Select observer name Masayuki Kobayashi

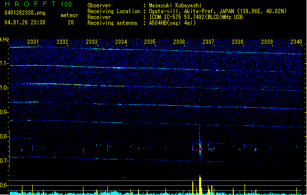(175, 5)
